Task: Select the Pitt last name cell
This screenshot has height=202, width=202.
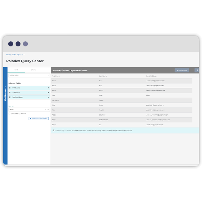Action: 100,86
